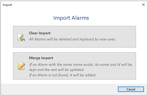Click the Clear Import page-with-arrow icon

pos(21,37)
